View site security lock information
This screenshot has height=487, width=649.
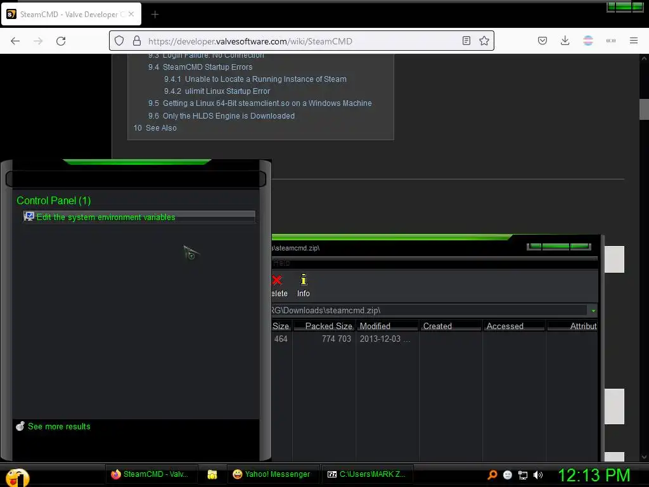[x=137, y=41]
